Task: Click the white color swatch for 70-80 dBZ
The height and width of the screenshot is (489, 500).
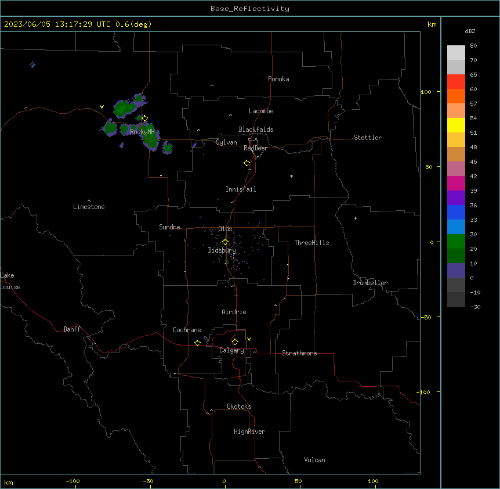Action: [456, 53]
